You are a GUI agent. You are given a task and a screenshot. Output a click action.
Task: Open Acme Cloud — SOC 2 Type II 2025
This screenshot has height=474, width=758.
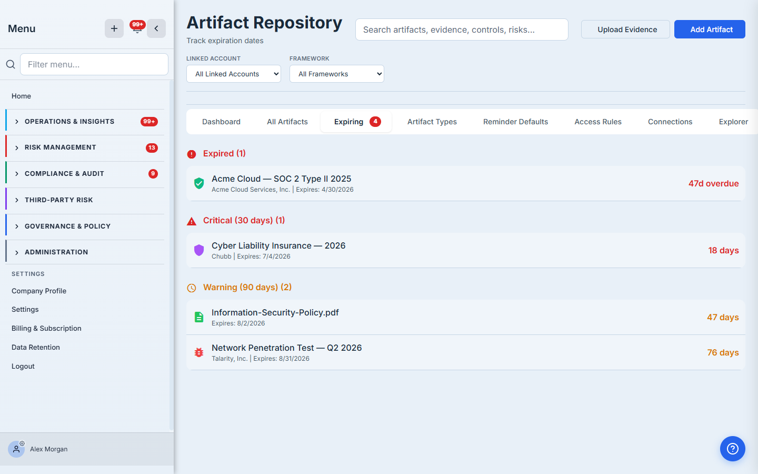[x=466, y=183]
